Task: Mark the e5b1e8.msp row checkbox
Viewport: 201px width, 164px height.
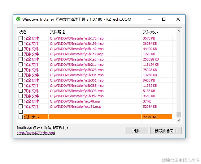Action: pyautogui.click(x=20, y=59)
